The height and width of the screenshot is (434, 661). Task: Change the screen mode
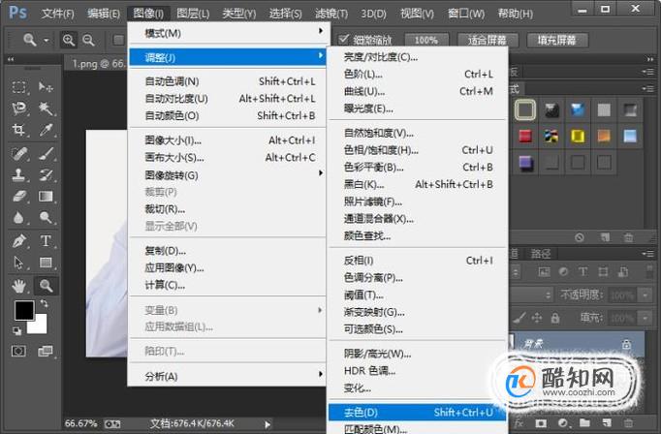click(46, 351)
